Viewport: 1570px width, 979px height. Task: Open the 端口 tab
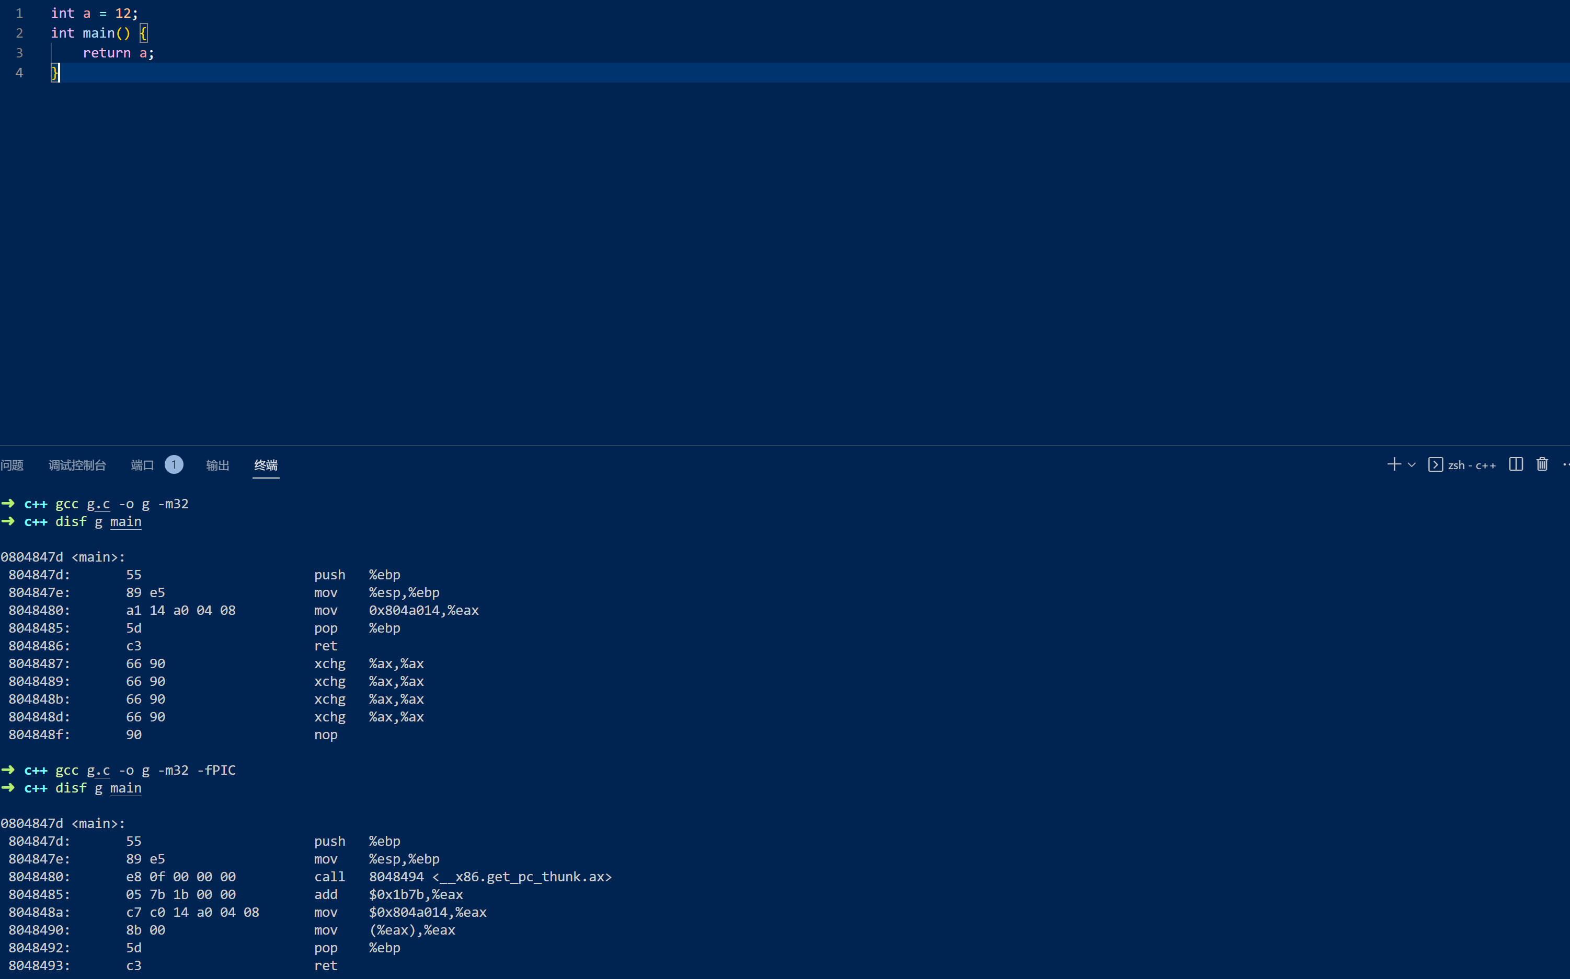(142, 465)
